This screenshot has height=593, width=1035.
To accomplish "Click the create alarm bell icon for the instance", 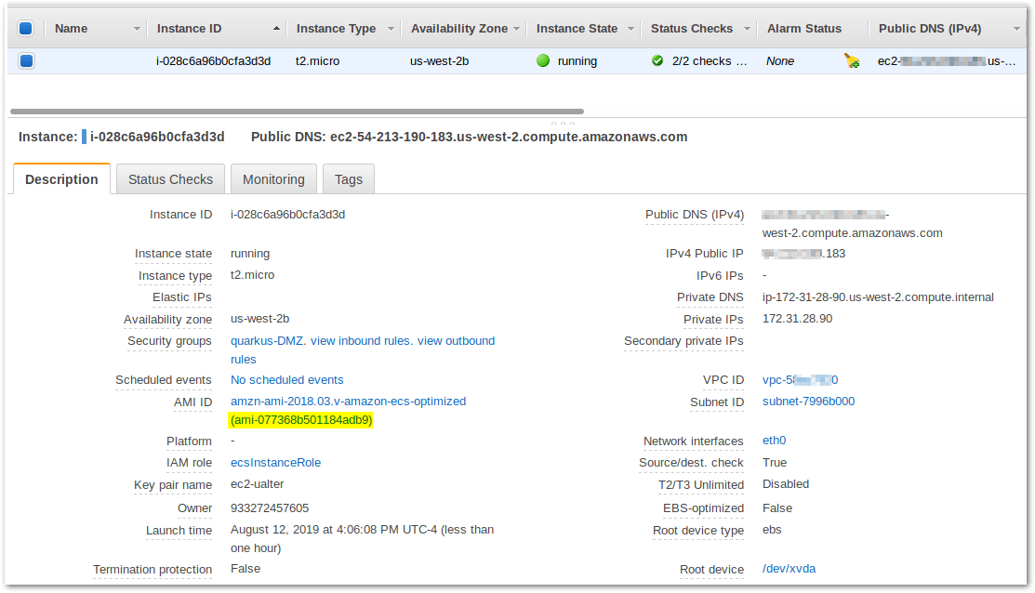I will tap(852, 60).
